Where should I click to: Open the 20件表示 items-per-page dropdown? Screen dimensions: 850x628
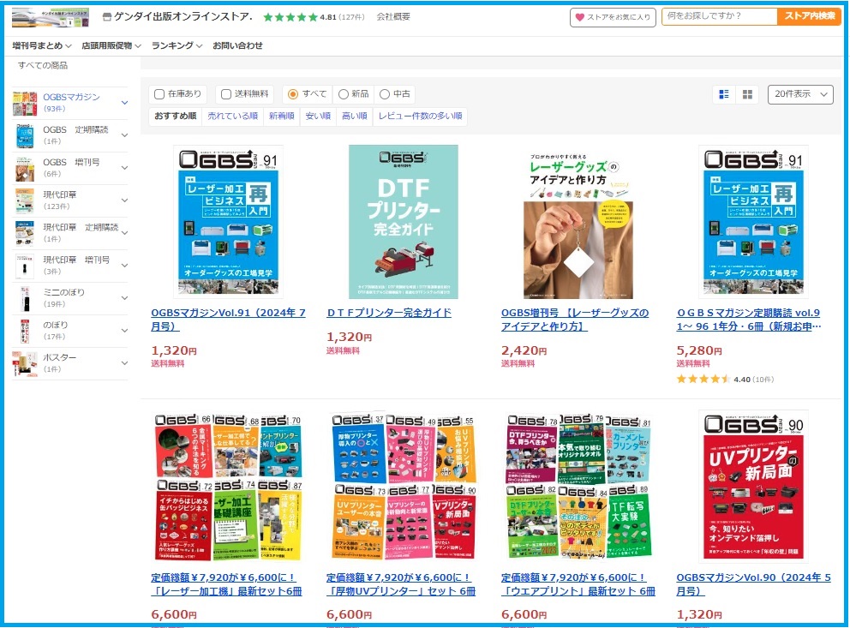(x=800, y=94)
